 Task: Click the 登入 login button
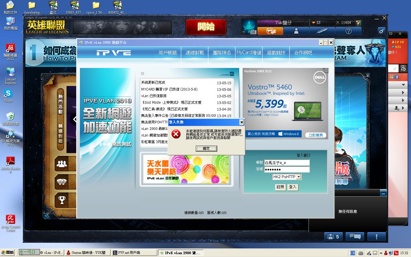tap(293, 187)
